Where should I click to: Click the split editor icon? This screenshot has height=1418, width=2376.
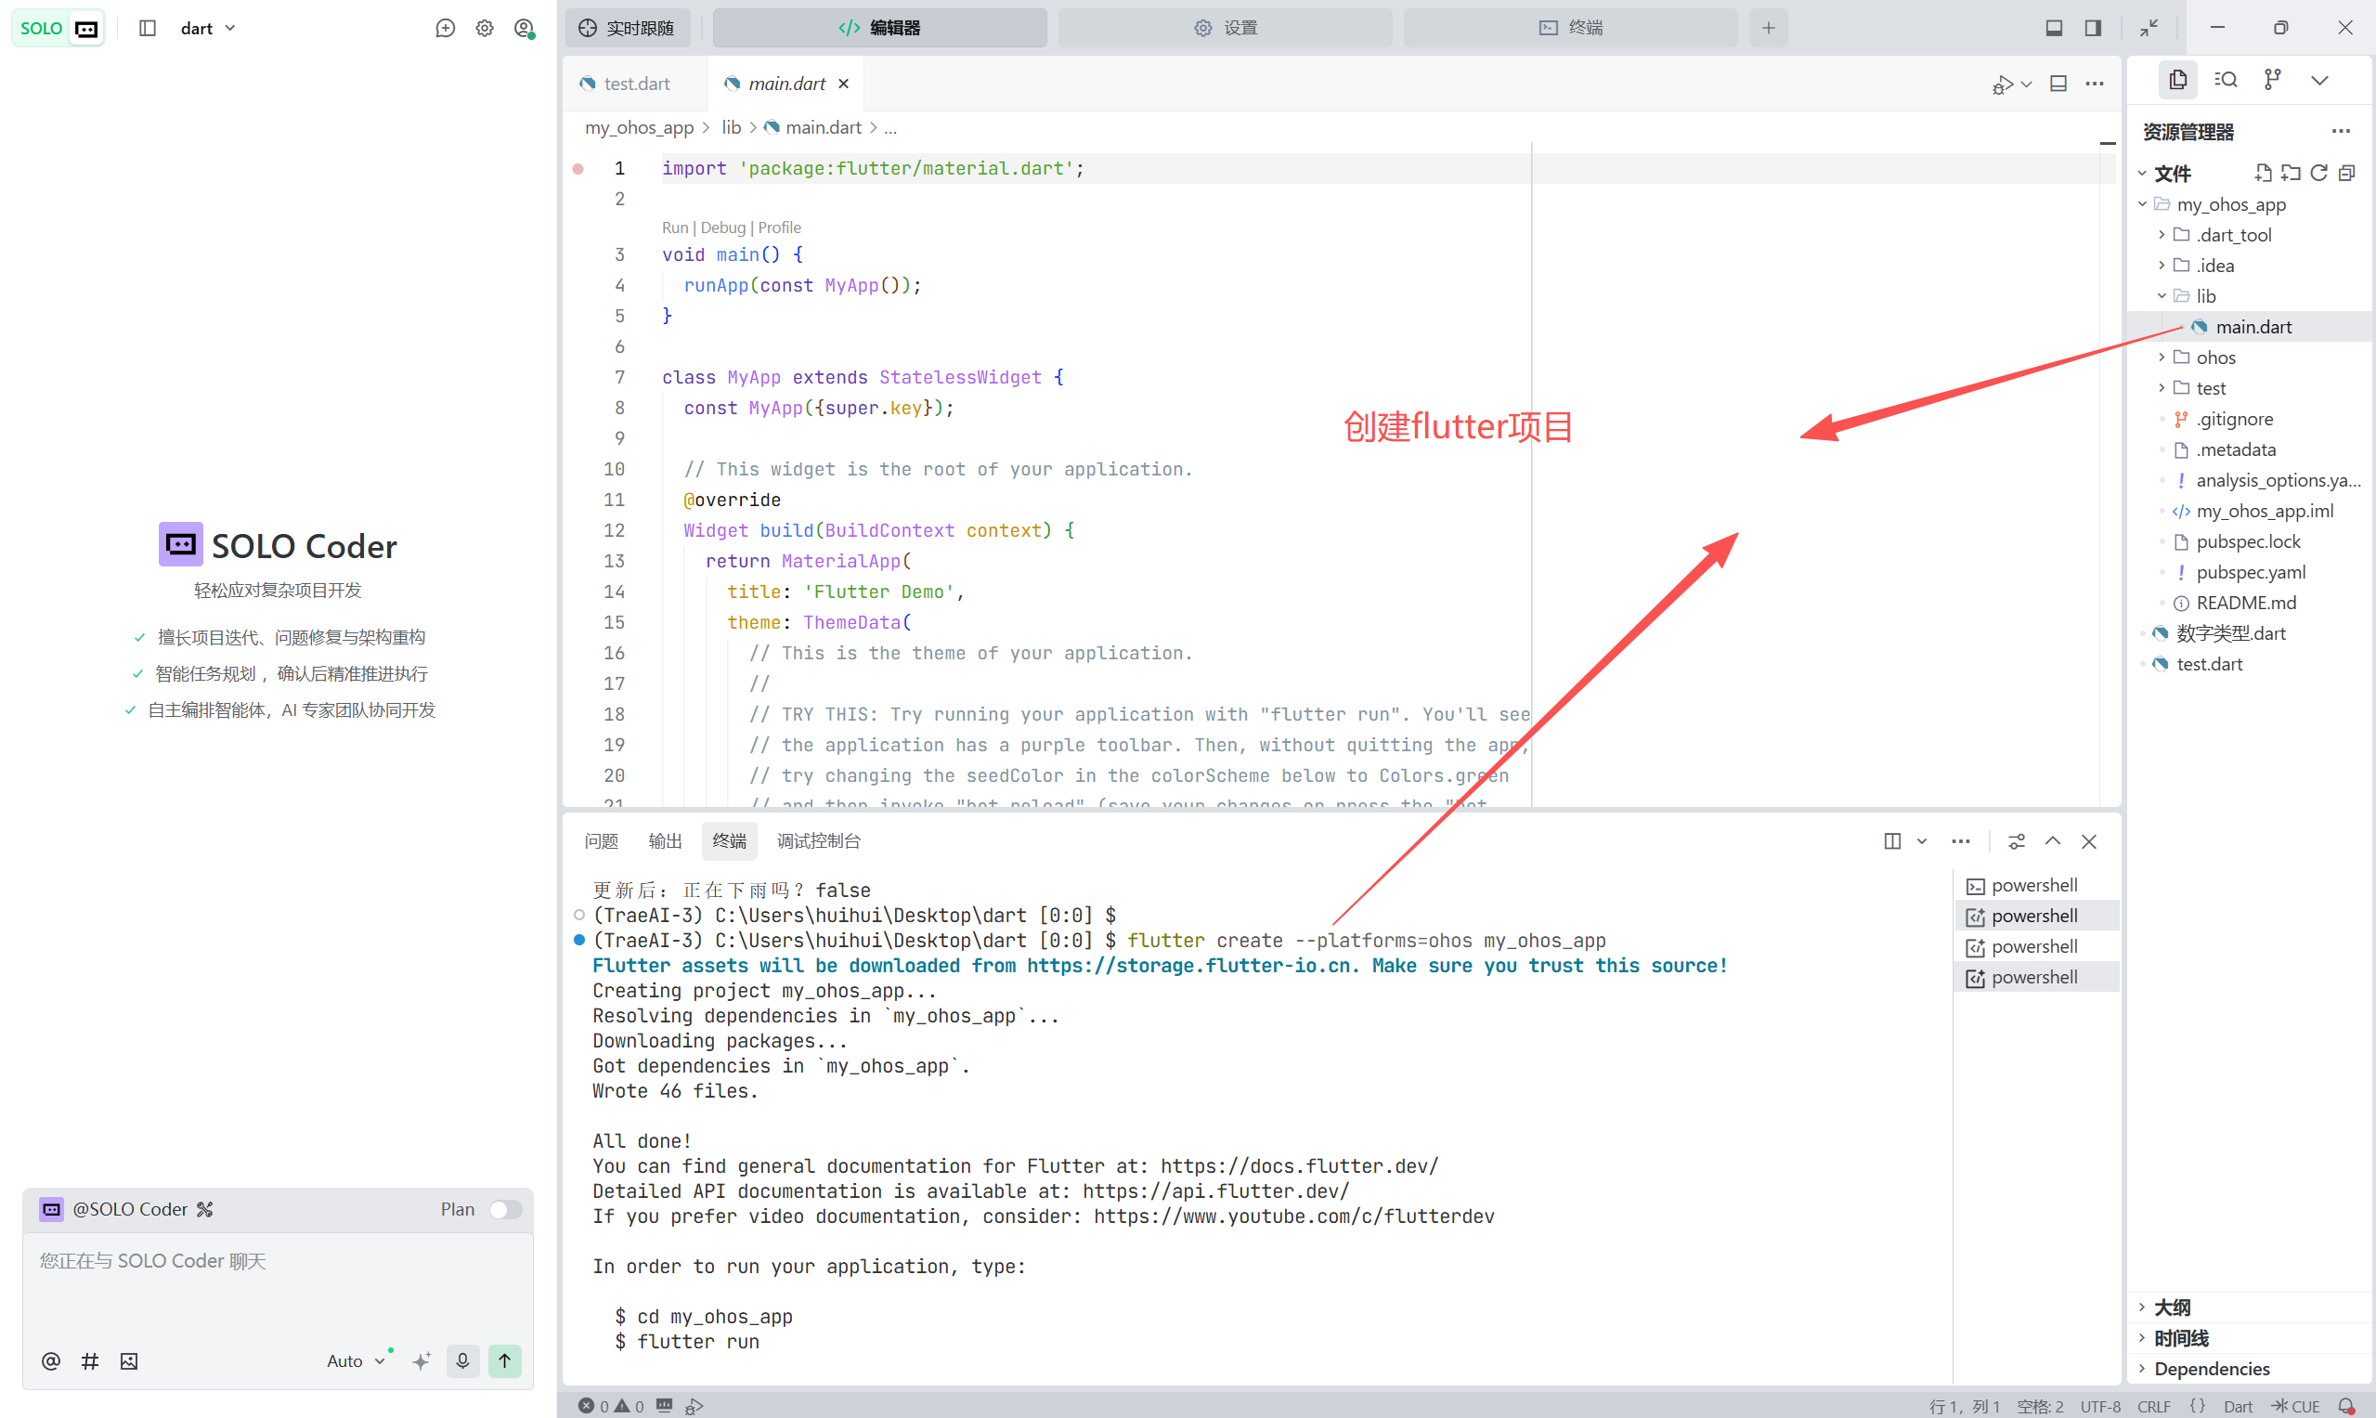(x=2058, y=85)
